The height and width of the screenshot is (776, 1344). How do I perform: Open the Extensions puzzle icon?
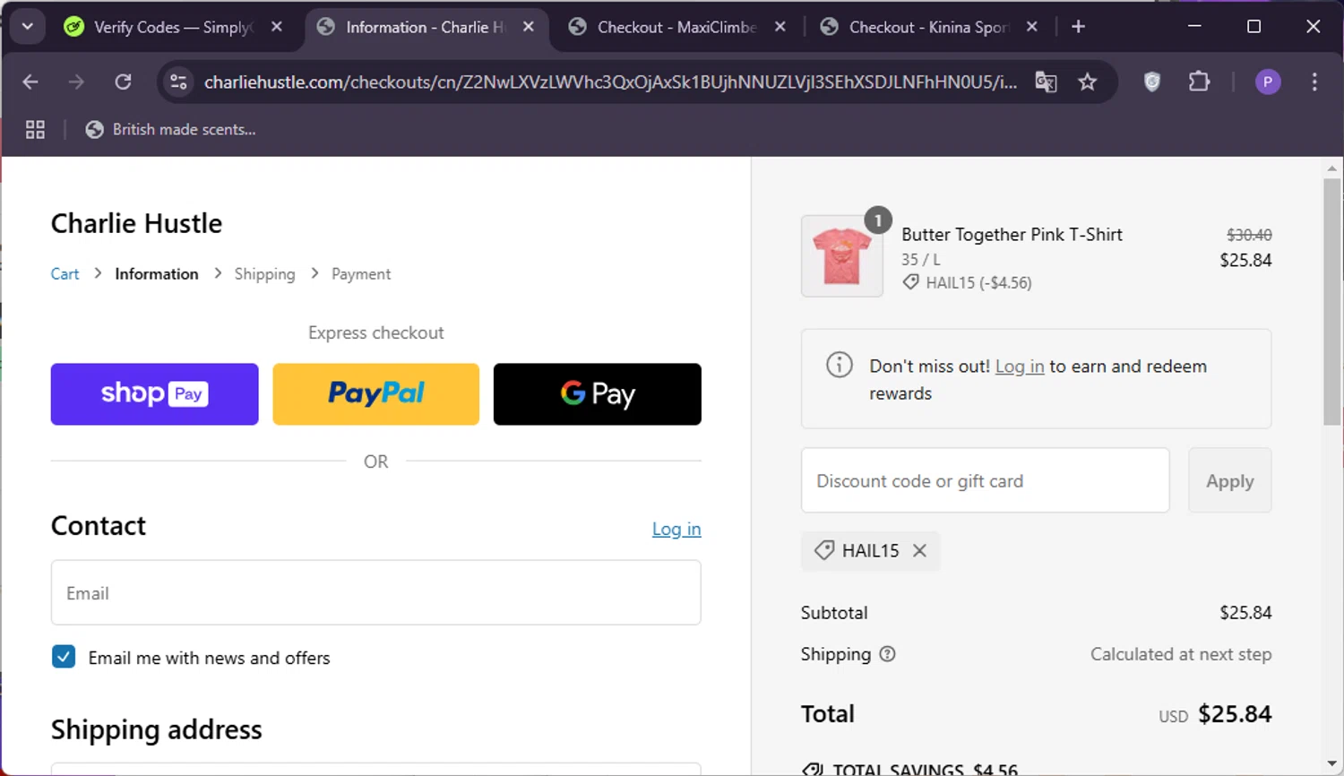click(x=1199, y=82)
